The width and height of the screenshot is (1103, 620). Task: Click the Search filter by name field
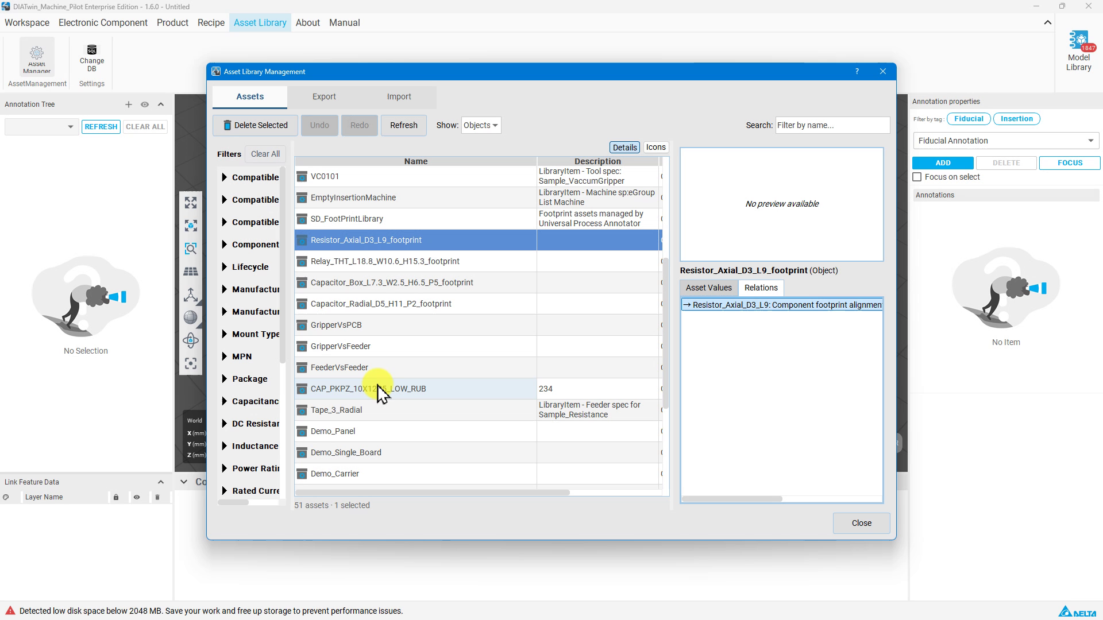[832, 125]
